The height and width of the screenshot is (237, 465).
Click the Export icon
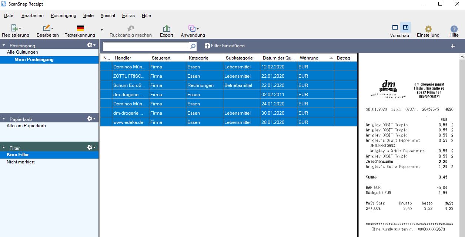tap(166, 29)
